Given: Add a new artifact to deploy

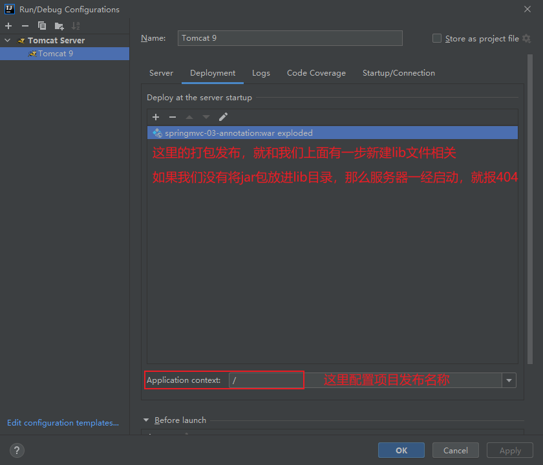Looking at the screenshot, I should [x=156, y=117].
